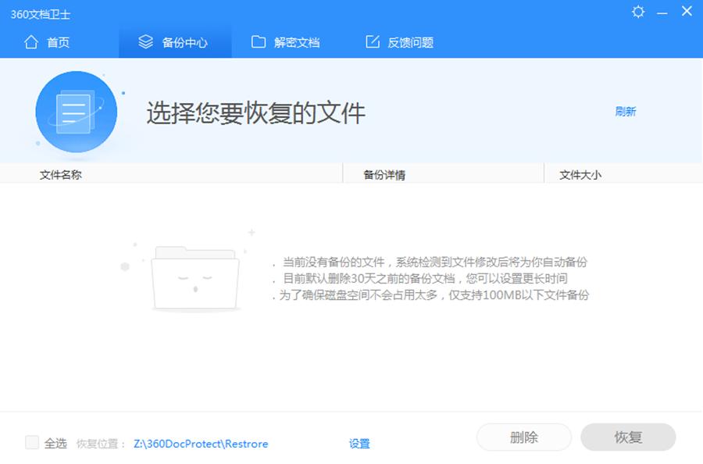The height and width of the screenshot is (464, 703).
Task: Toggle the 全选 select-all checkbox
Action: point(32,443)
